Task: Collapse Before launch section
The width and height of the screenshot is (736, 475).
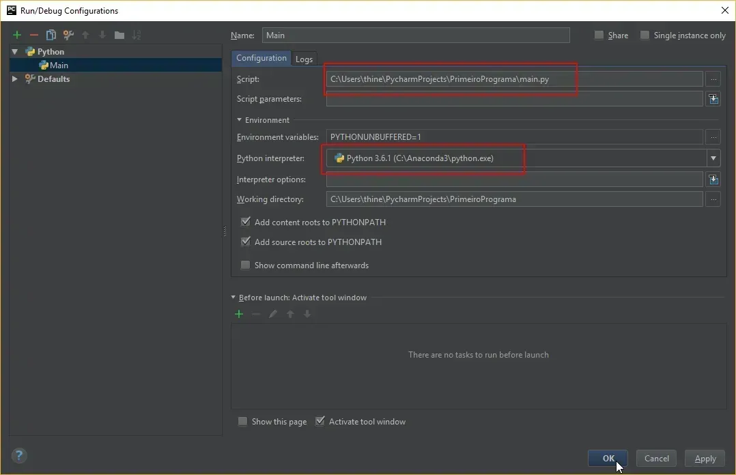Action: (x=233, y=297)
